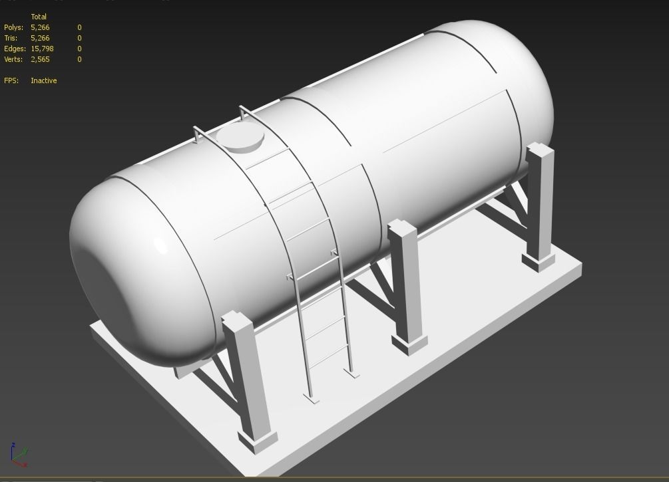669x482 pixels.
Task: Click the Tris count in the statistics overlay
Action: tap(40, 38)
